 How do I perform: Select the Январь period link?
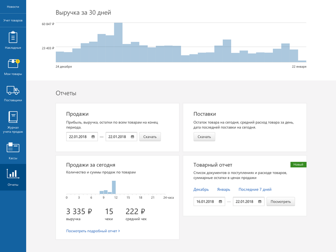pos(223,190)
